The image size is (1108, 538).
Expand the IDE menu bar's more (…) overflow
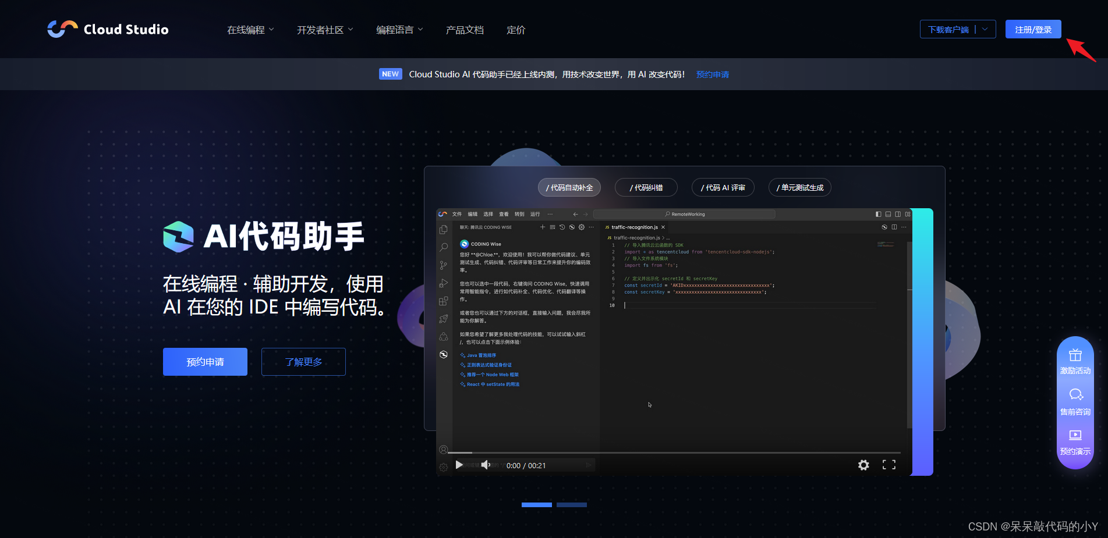coord(550,214)
